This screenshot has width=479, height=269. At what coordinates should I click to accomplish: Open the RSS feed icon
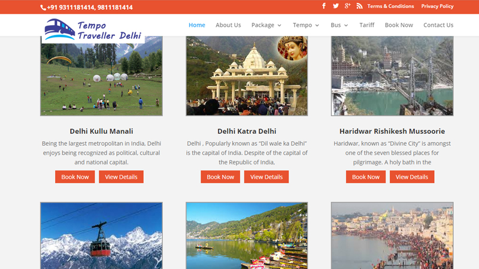coord(359,6)
